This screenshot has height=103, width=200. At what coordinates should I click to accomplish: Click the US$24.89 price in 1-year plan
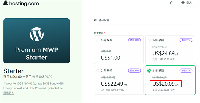[164, 53]
